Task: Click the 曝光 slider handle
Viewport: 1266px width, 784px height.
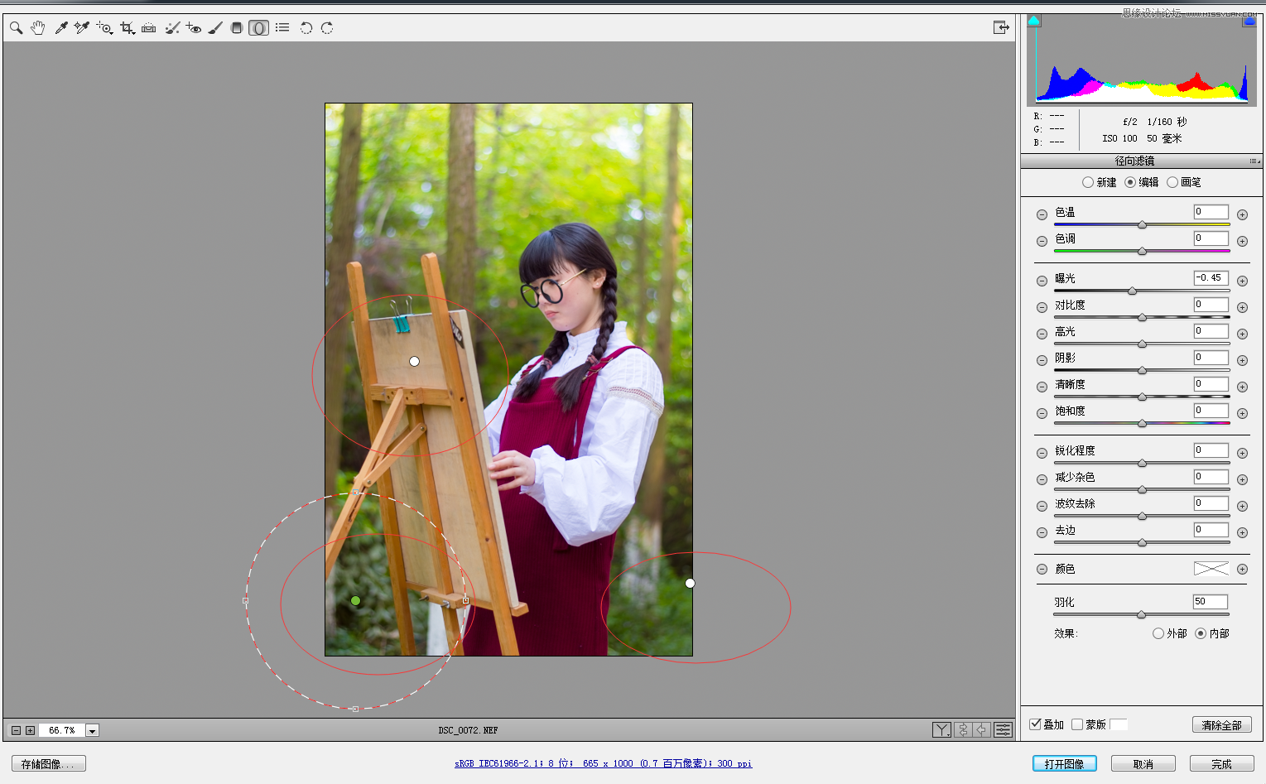Action: click(x=1132, y=291)
